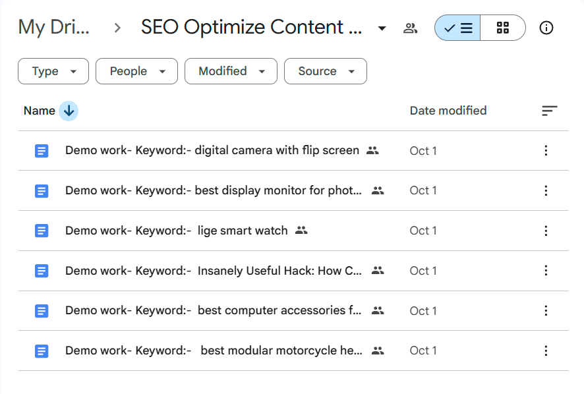Open more actions for digital camera document
Image resolution: width=584 pixels, height=394 pixels.
click(x=545, y=151)
